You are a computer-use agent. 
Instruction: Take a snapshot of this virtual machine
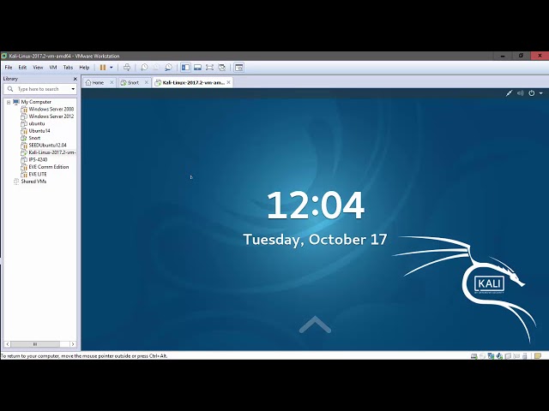(144, 68)
